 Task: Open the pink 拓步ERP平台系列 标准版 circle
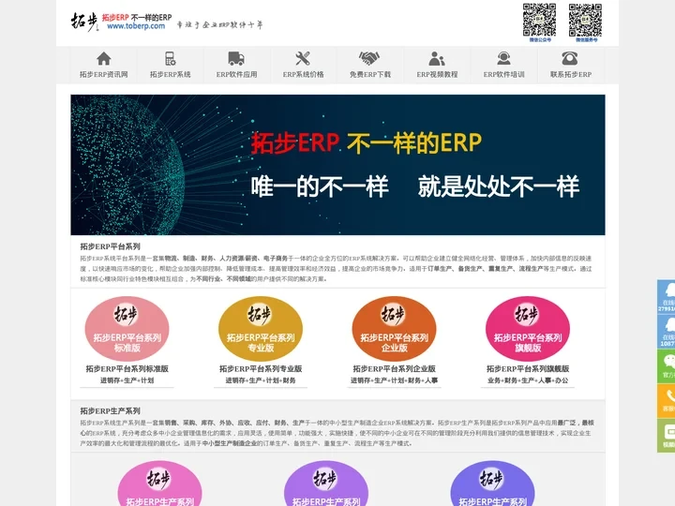127,328
